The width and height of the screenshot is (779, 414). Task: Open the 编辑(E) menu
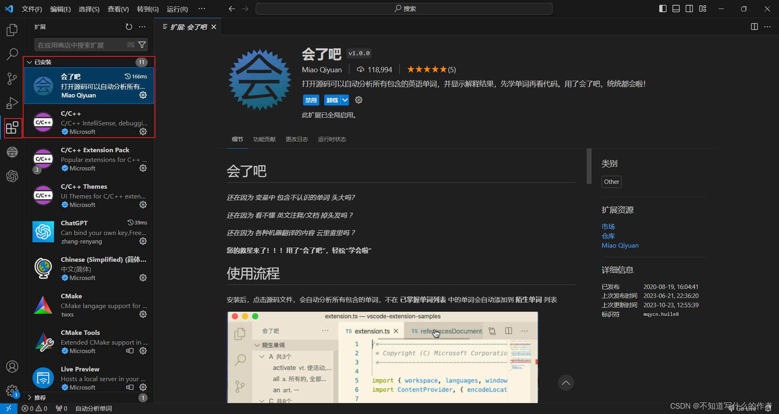[x=60, y=9]
